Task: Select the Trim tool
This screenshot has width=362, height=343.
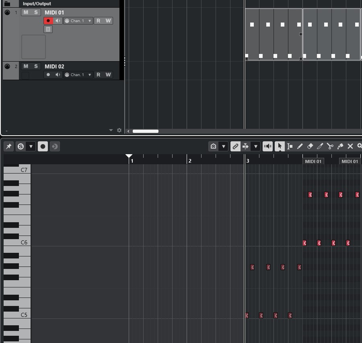Action: coord(320,146)
